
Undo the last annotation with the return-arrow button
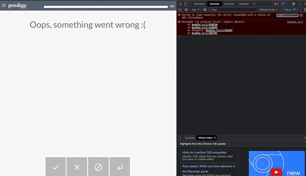(x=120, y=166)
